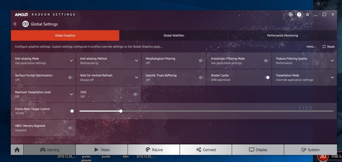Go to Home via the house icon
The height and width of the screenshot is (162, 342).
pos(17,150)
